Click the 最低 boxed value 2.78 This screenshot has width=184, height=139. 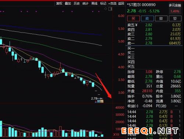tap(149, 81)
